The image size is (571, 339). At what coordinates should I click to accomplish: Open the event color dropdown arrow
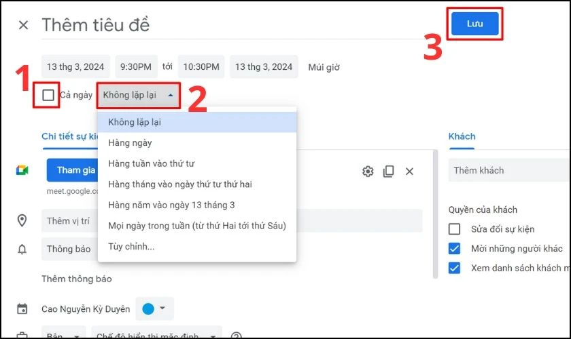pyautogui.click(x=162, y=308)
